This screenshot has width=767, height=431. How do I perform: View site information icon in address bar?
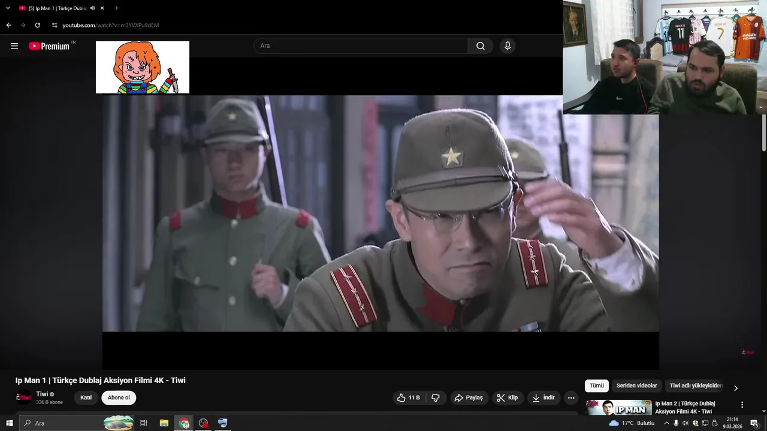55,25
